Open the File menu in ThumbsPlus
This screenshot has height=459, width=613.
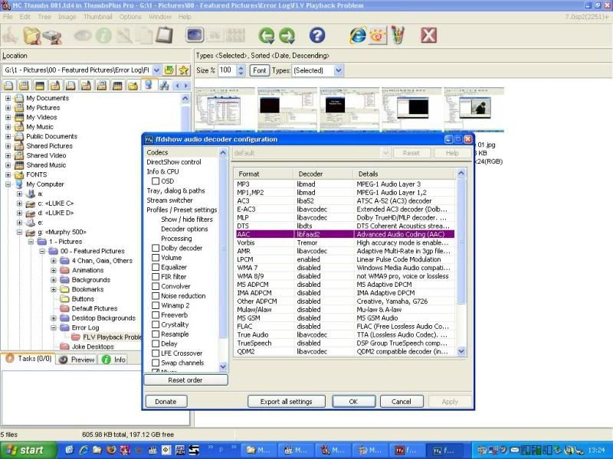click(8, 17)
